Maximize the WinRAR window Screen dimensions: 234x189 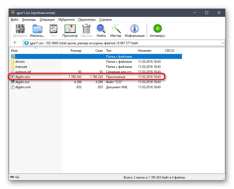[x=207, y=13]
